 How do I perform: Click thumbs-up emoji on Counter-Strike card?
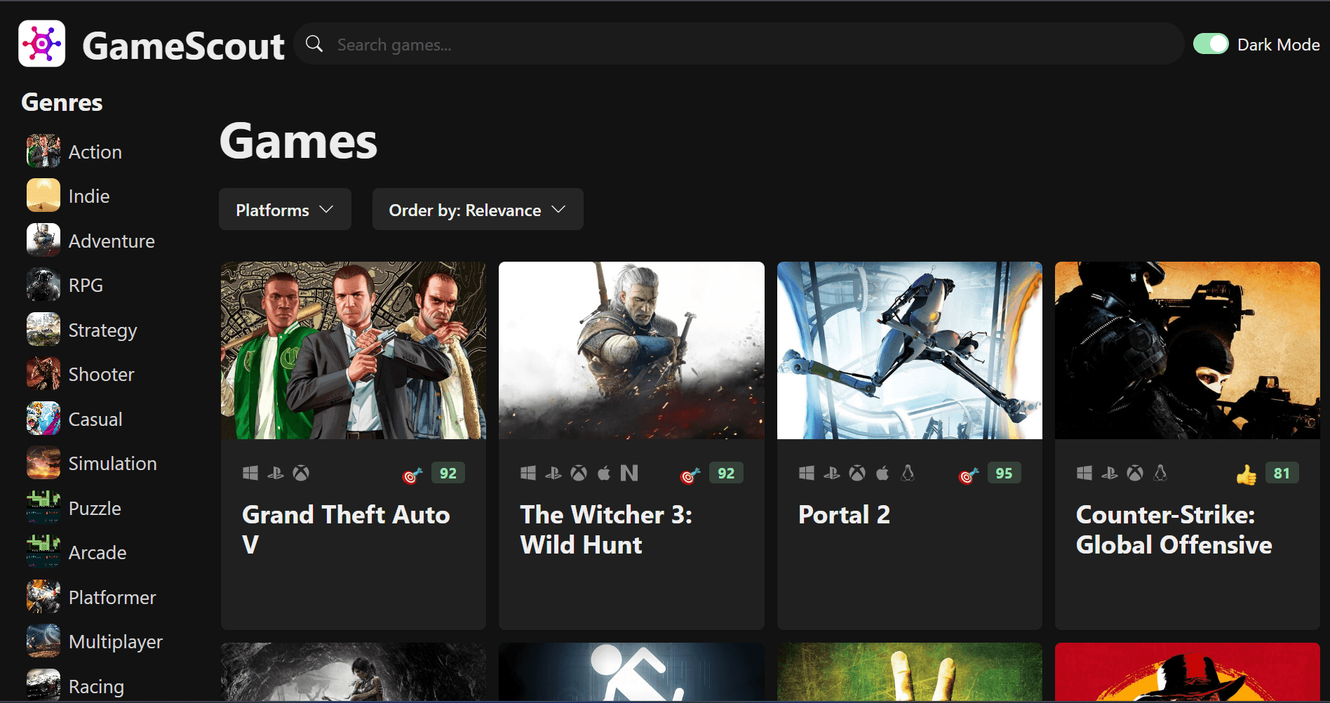pyautogui.click(x=1247, y=476)
